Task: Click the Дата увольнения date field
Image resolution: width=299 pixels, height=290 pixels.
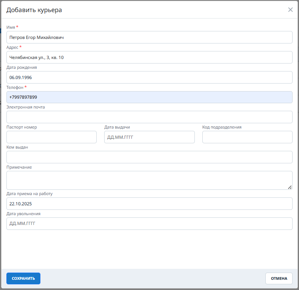Action: coord(149,223)
